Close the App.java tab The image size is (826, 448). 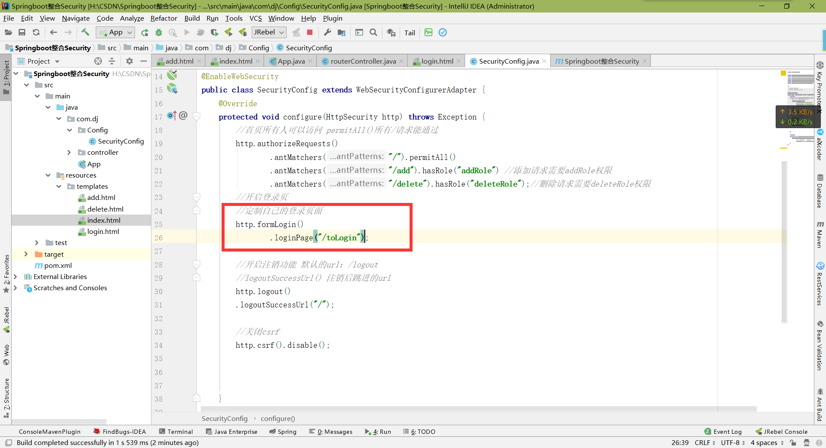(x=311, y=61)
